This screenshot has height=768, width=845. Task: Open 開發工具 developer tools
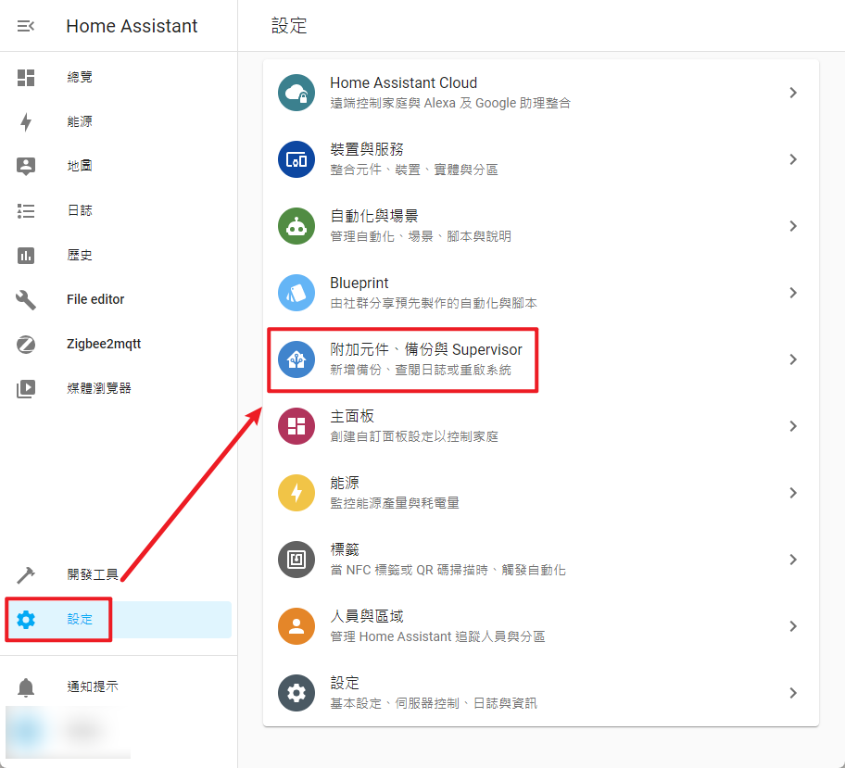click(x=93, y=574)
